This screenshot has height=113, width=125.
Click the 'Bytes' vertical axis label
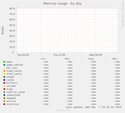(3, 30)
